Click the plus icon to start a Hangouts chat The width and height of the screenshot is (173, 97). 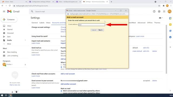pyautogui.click(x=25, y=65)
